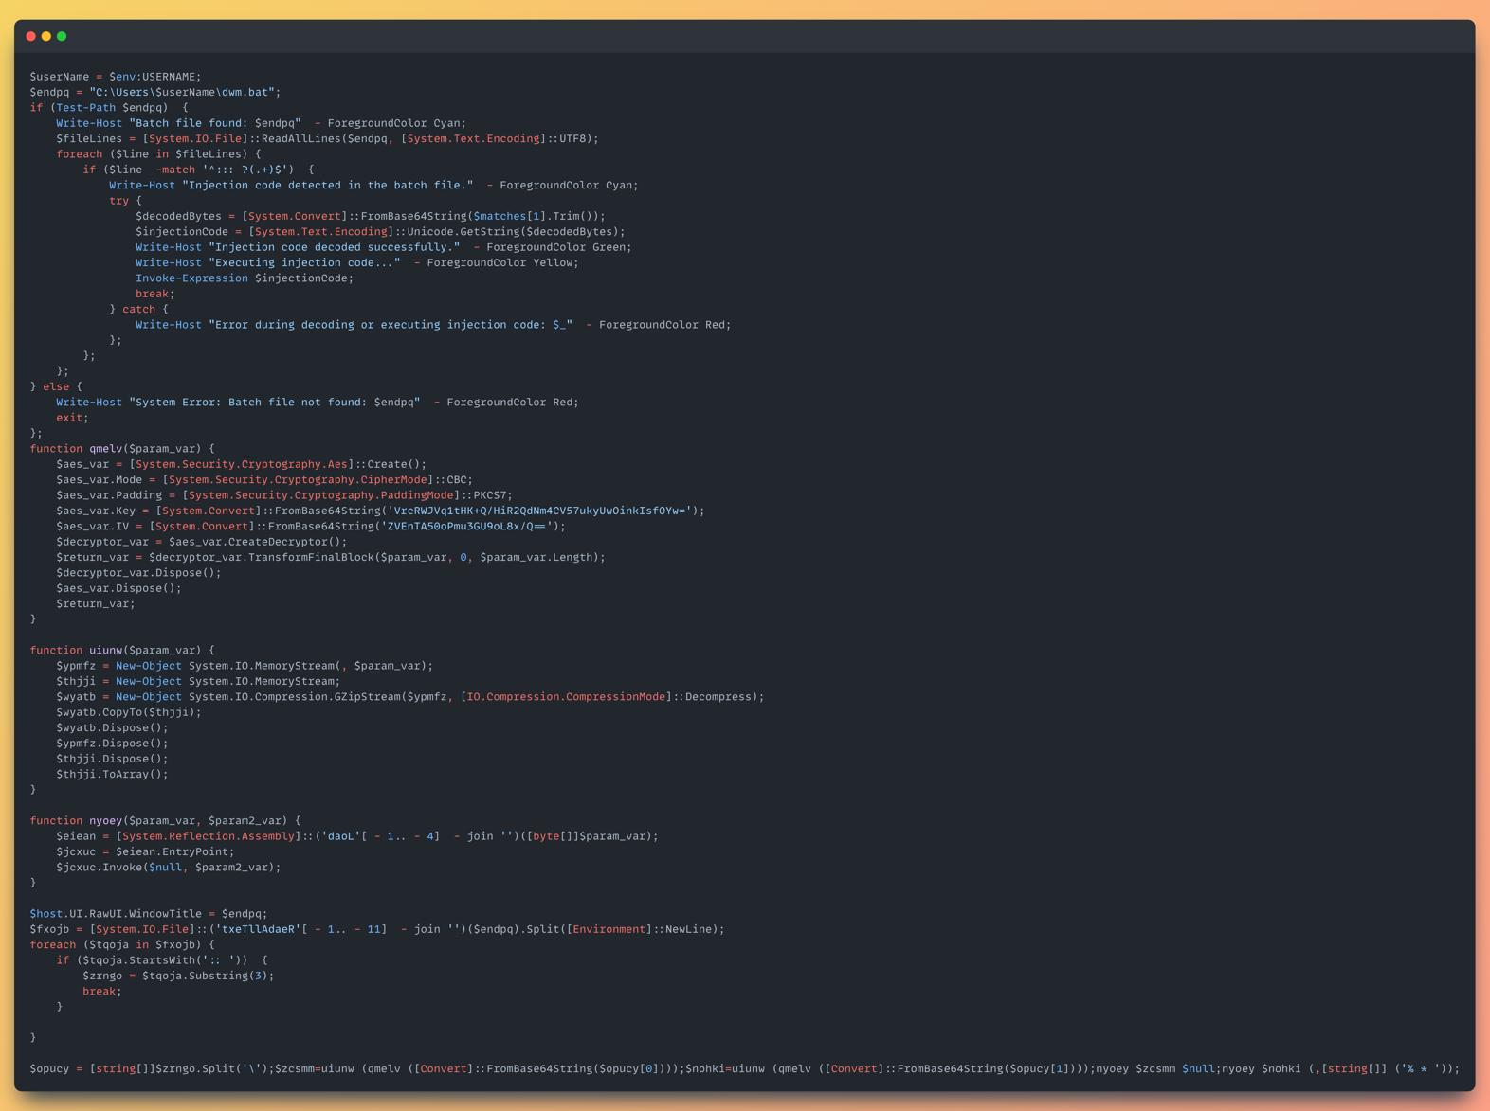Click 'Injection code detected in the batch file.' string
The image size is (1490, 1111).
pyautogui.click(x=328, y=185)
